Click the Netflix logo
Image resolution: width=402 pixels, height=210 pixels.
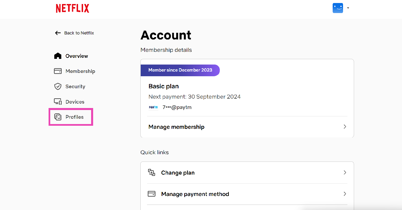click(72, 8)
